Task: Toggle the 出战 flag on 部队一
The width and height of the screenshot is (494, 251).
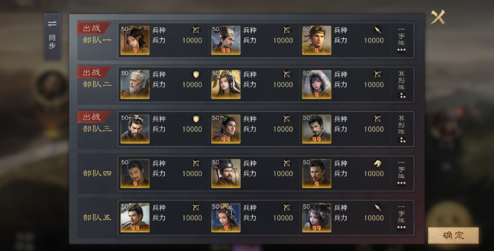Action: (x=94, y=28)
